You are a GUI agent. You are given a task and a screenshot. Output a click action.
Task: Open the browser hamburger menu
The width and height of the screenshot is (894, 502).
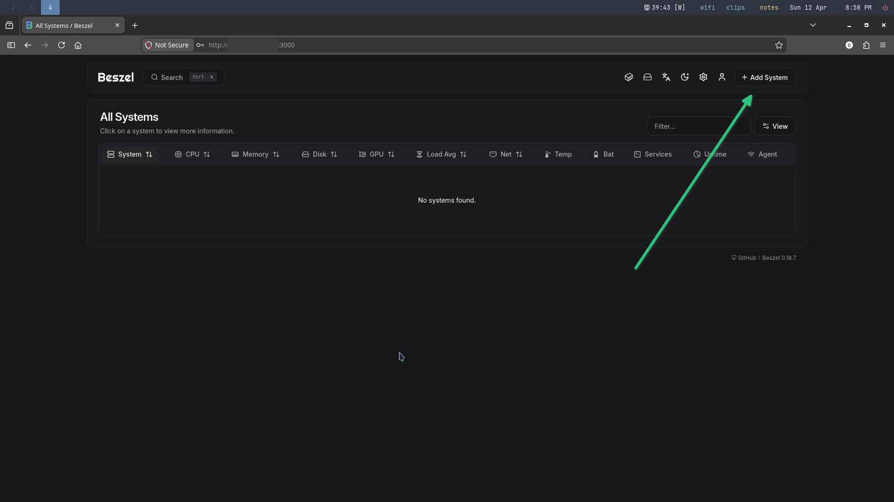point(883,45)
